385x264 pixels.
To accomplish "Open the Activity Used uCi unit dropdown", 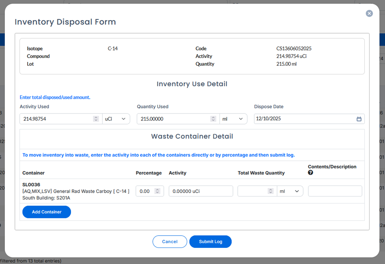I will 116,119.
